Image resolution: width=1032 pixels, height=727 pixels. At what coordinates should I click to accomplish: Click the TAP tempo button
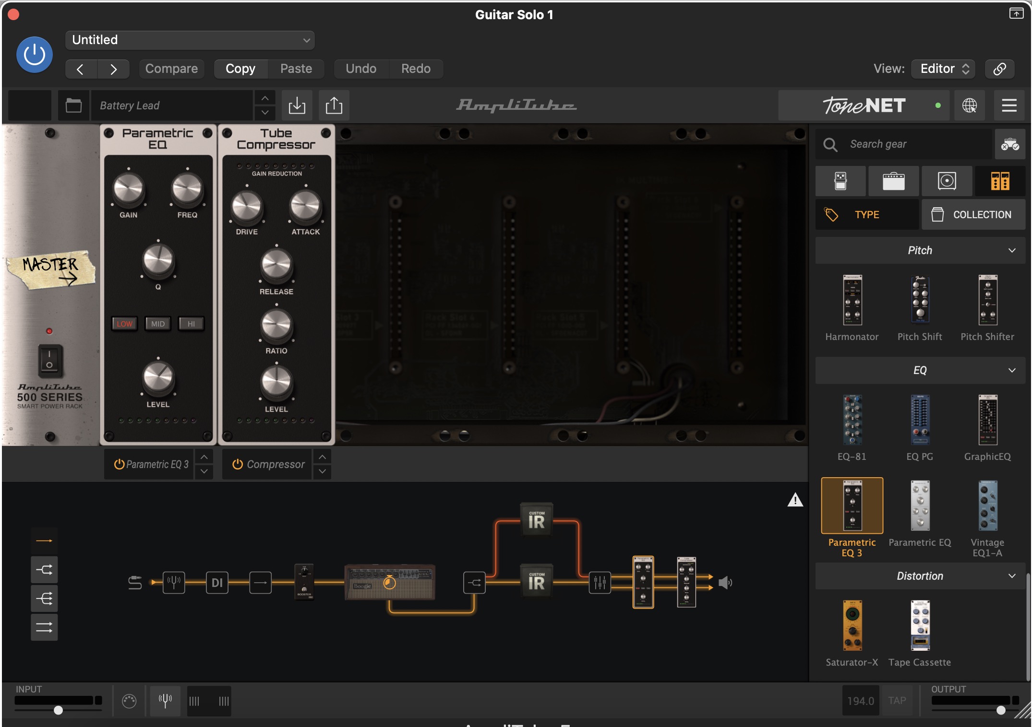(x=897, y=701)
